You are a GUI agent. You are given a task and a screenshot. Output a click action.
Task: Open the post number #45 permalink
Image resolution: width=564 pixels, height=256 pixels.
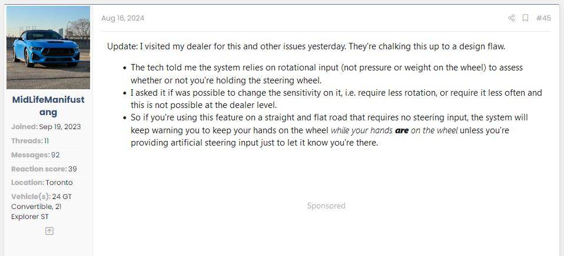pyautogui.click(x=543, y=18)
